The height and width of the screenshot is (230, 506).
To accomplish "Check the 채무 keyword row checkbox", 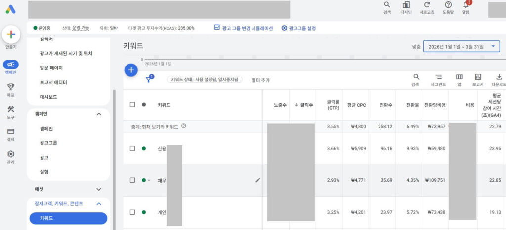I will pyautogui.click(x=132, y=180).
